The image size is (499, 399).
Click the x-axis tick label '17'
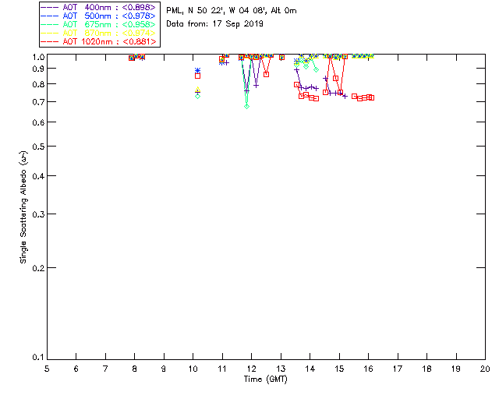[x=398, y=369]
